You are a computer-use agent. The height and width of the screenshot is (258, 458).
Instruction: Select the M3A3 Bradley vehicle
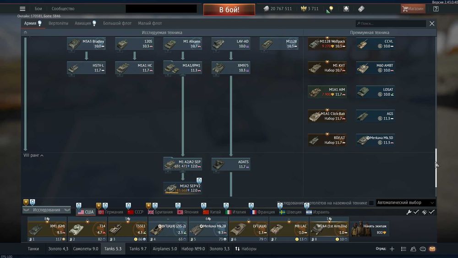pos(86,44)
